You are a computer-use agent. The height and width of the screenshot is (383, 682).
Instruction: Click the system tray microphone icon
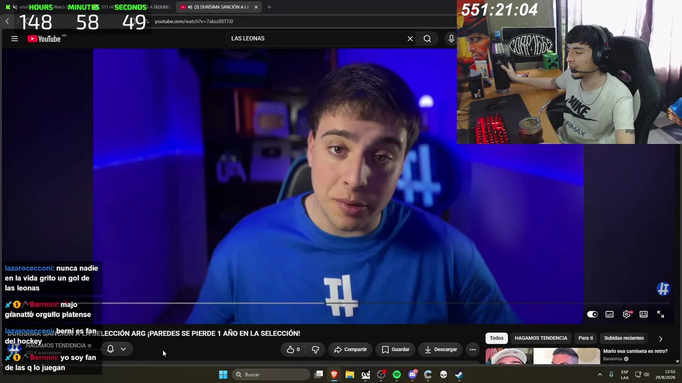[x=611, y=374]
